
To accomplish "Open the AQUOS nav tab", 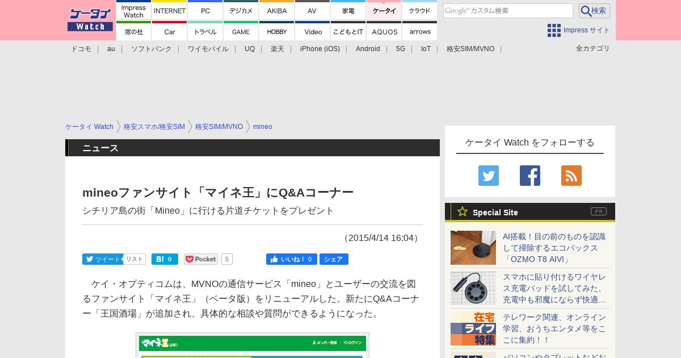I will [x=384, y=31].
